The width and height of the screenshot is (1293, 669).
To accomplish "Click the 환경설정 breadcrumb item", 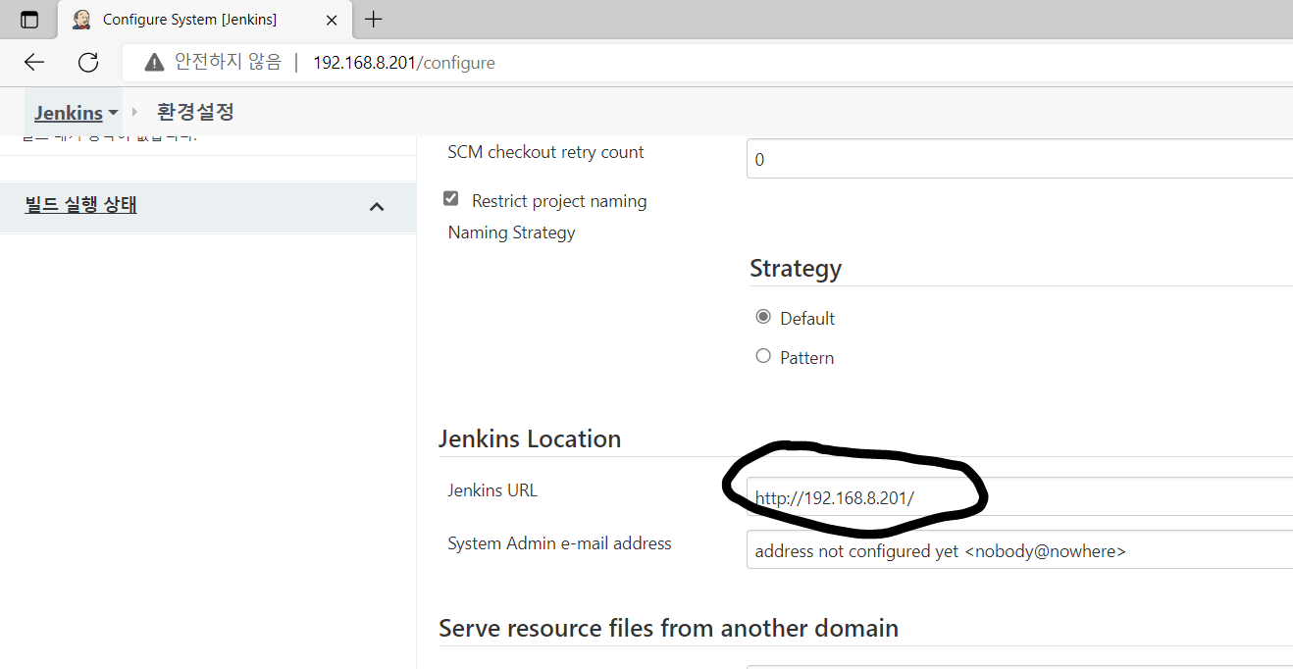I will click(195, 112).
